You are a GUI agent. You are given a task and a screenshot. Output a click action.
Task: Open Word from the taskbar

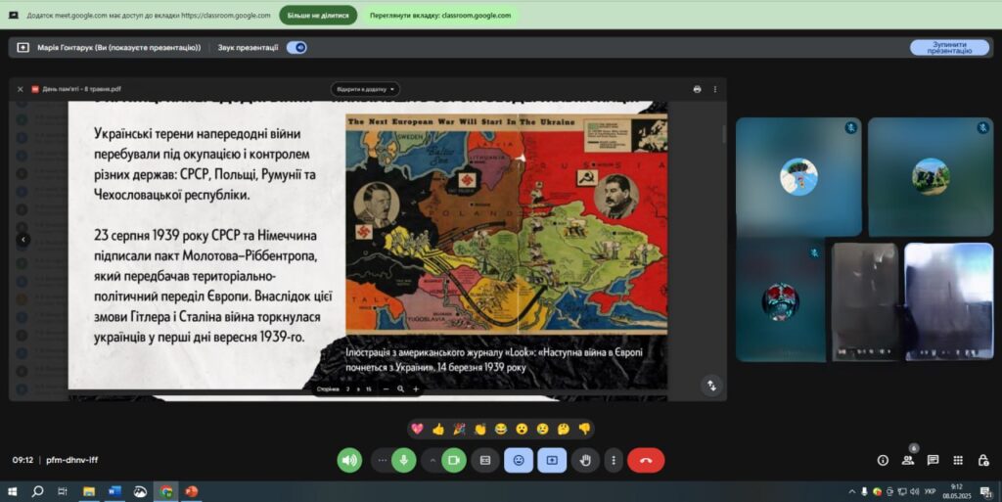114,491
